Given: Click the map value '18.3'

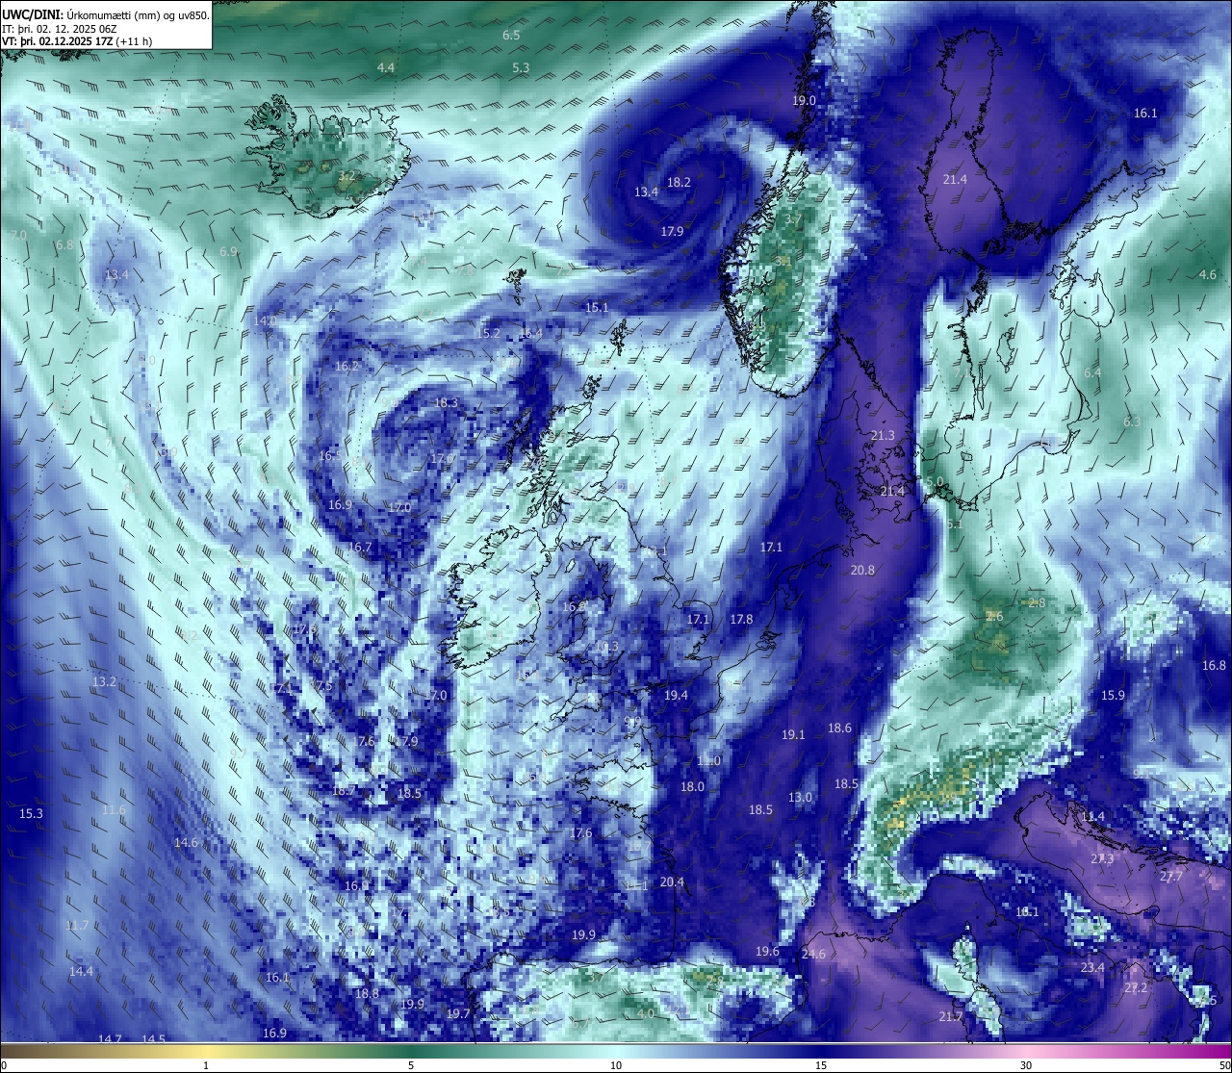Looking at the screenshot, I should tap(446, 403).
